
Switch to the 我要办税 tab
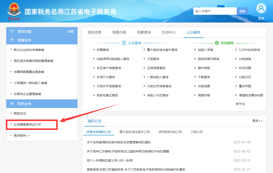tap(119, 32)
